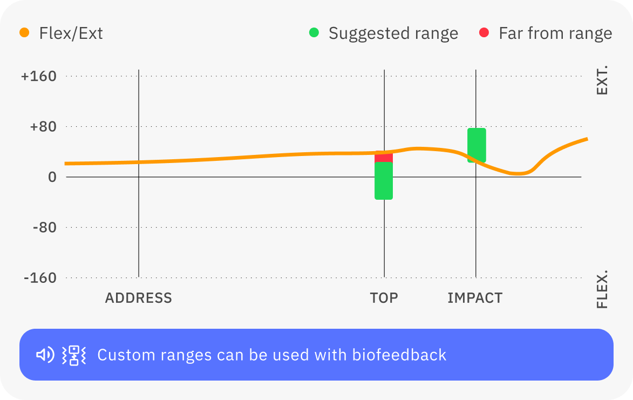Click the biofeedback sensor icon

pos(74,355)
